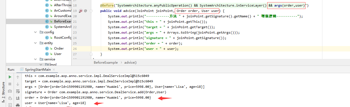Image resolution: width=350 pixels, height=107 pixels.
Task: Click line number 18 in the gutter
Action: point(75,5)
